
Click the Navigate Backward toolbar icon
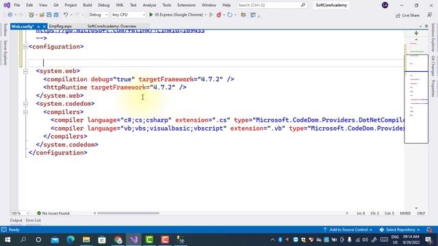click(x=10, y=15)
